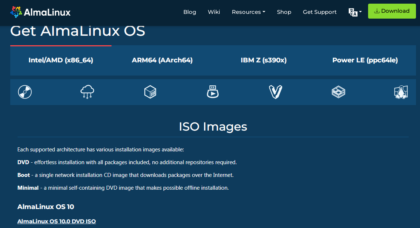
Task: Open the Blog page
Action: pyautogui.click(x=190, y=12)
